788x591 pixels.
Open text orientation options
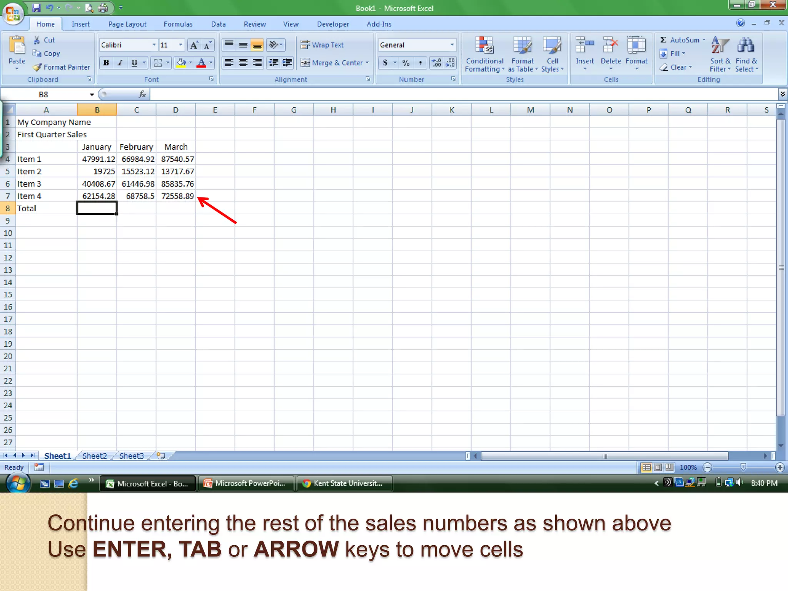tap(276, 45)
